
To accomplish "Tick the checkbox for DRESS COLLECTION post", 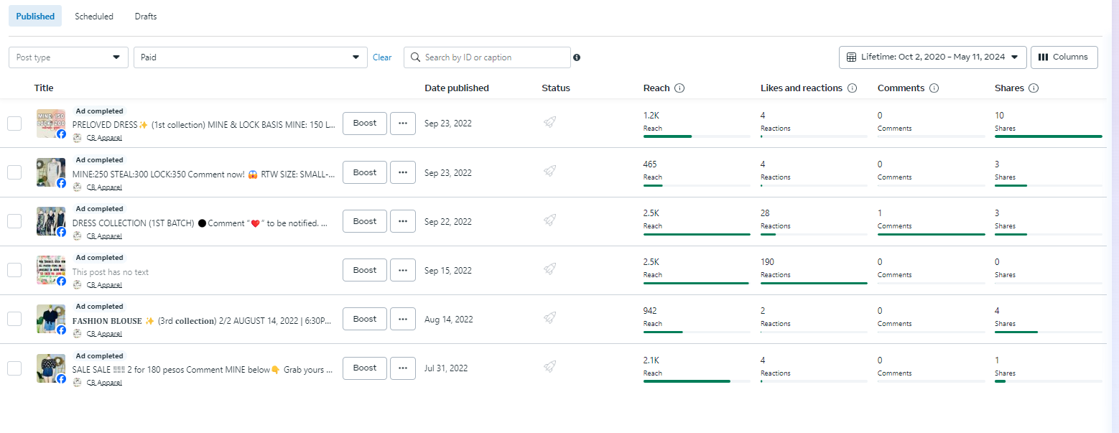I will click(14, 221).
